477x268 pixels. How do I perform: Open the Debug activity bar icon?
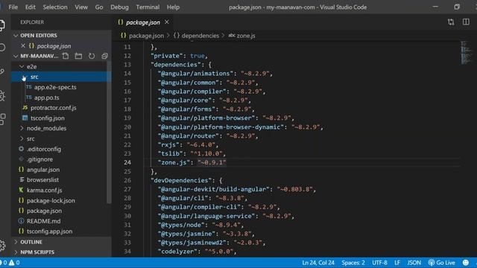pos(2,95)
